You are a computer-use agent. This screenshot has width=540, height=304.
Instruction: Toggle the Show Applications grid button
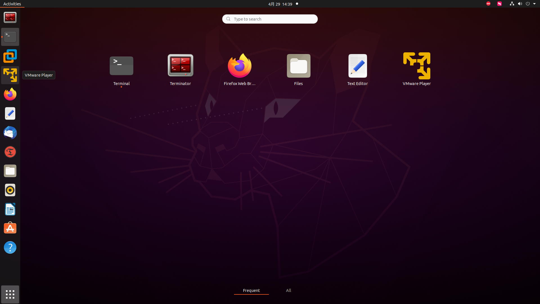10,294
